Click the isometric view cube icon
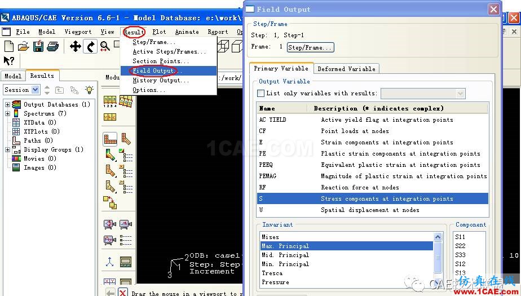 223,46
